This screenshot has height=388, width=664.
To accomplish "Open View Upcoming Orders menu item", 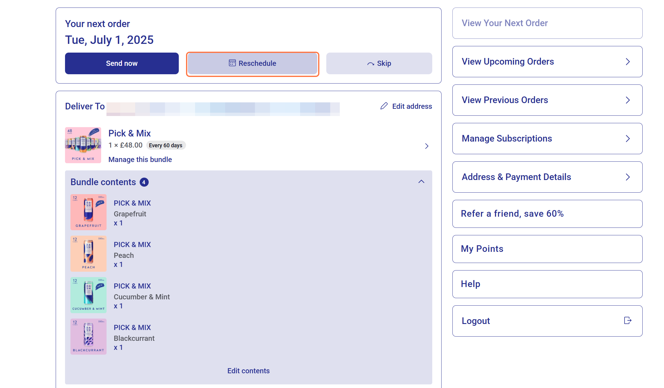I will (x=547, y=62).
